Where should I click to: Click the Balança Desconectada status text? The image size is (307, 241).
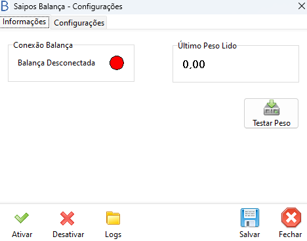coord(56,63)
